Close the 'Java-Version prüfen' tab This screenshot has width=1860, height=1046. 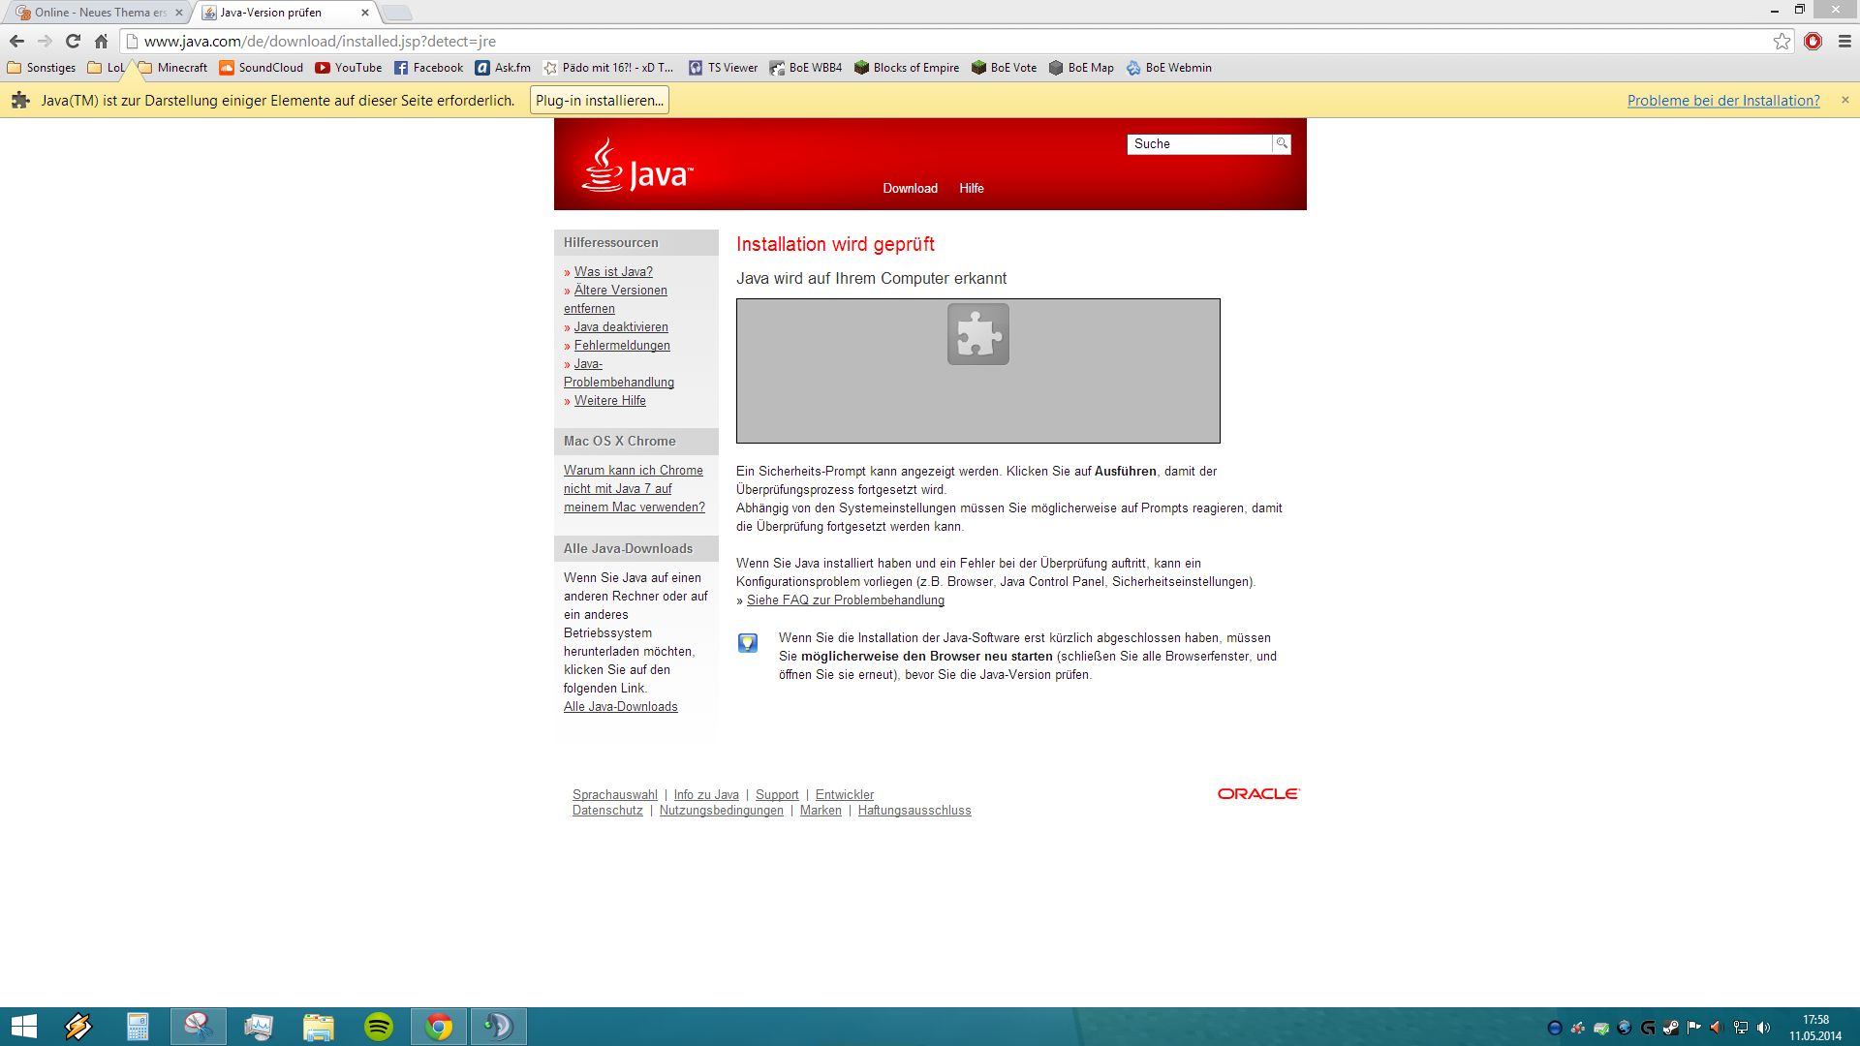365,13
